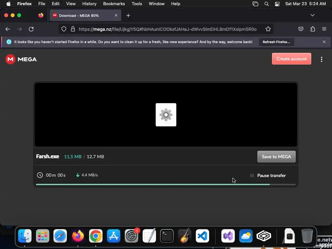Click the 11.5 MB downloaded size

tap(73, 157)
